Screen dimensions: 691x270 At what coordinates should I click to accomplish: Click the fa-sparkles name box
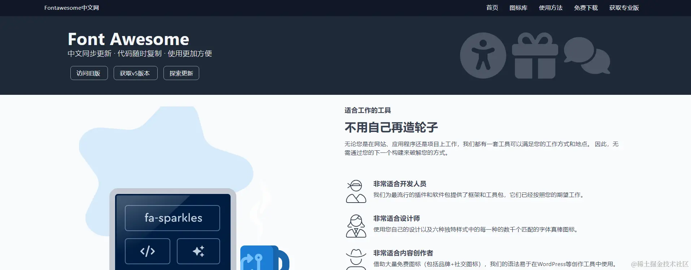pos(172,218)
